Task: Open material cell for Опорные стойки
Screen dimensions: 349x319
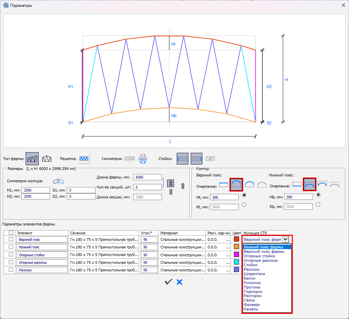Action: 183,255
